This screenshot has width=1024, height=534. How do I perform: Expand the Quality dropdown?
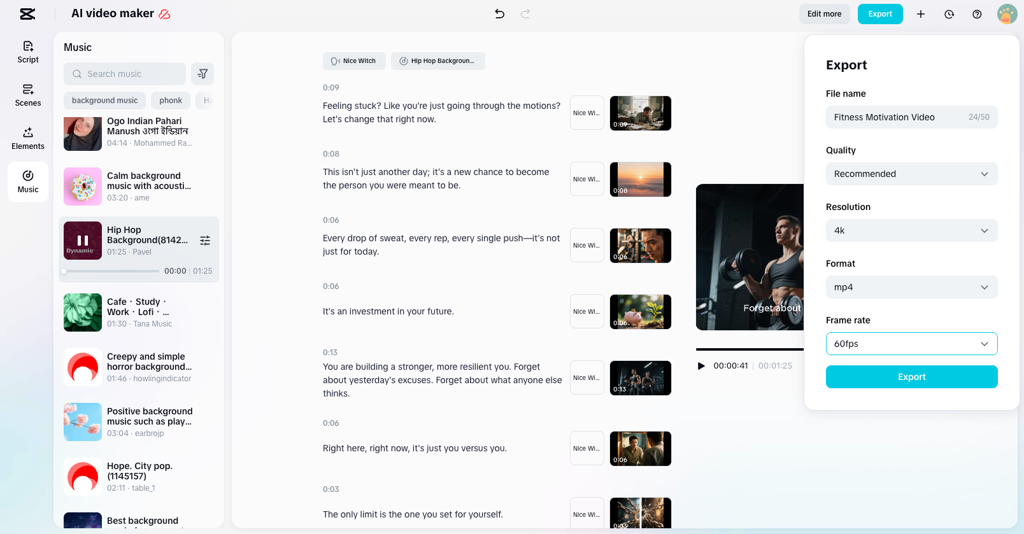[912, 174]
